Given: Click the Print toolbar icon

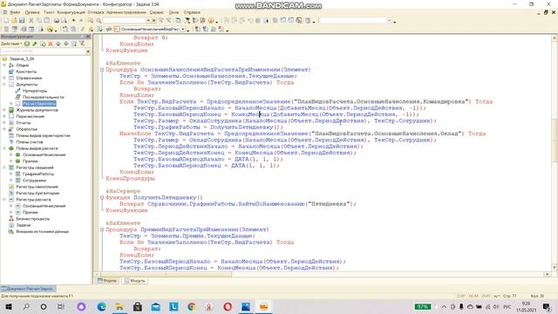Looking at the screenshot, I should click(56, 21).
